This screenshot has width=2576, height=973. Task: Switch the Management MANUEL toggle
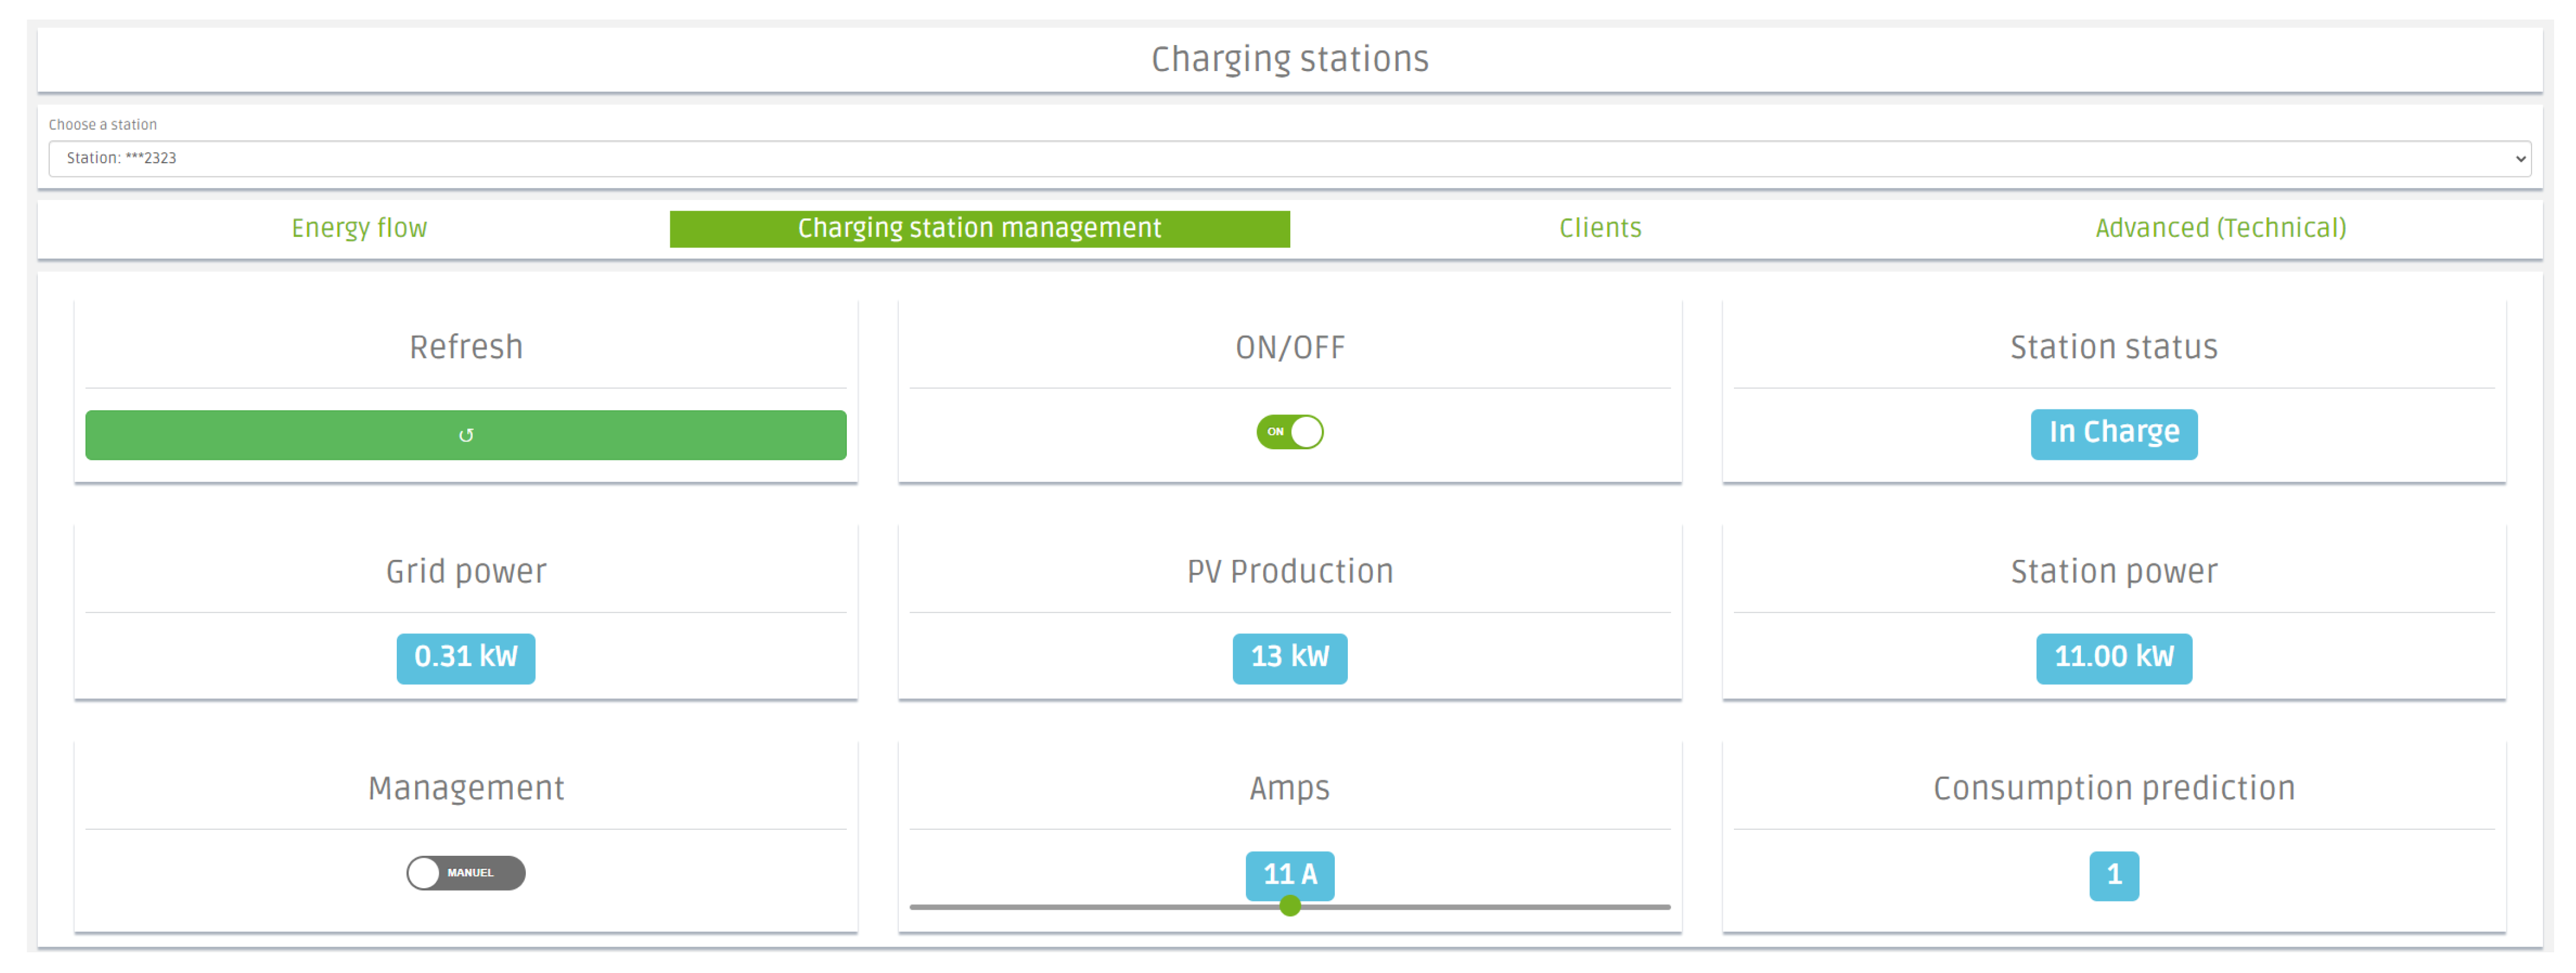465,873
